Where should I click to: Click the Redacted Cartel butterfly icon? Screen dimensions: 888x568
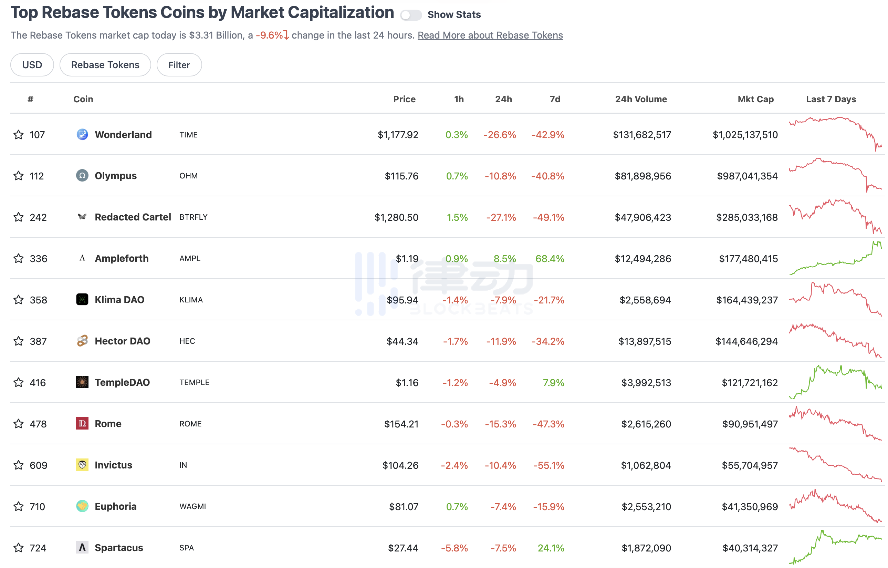tap(82, 217)
